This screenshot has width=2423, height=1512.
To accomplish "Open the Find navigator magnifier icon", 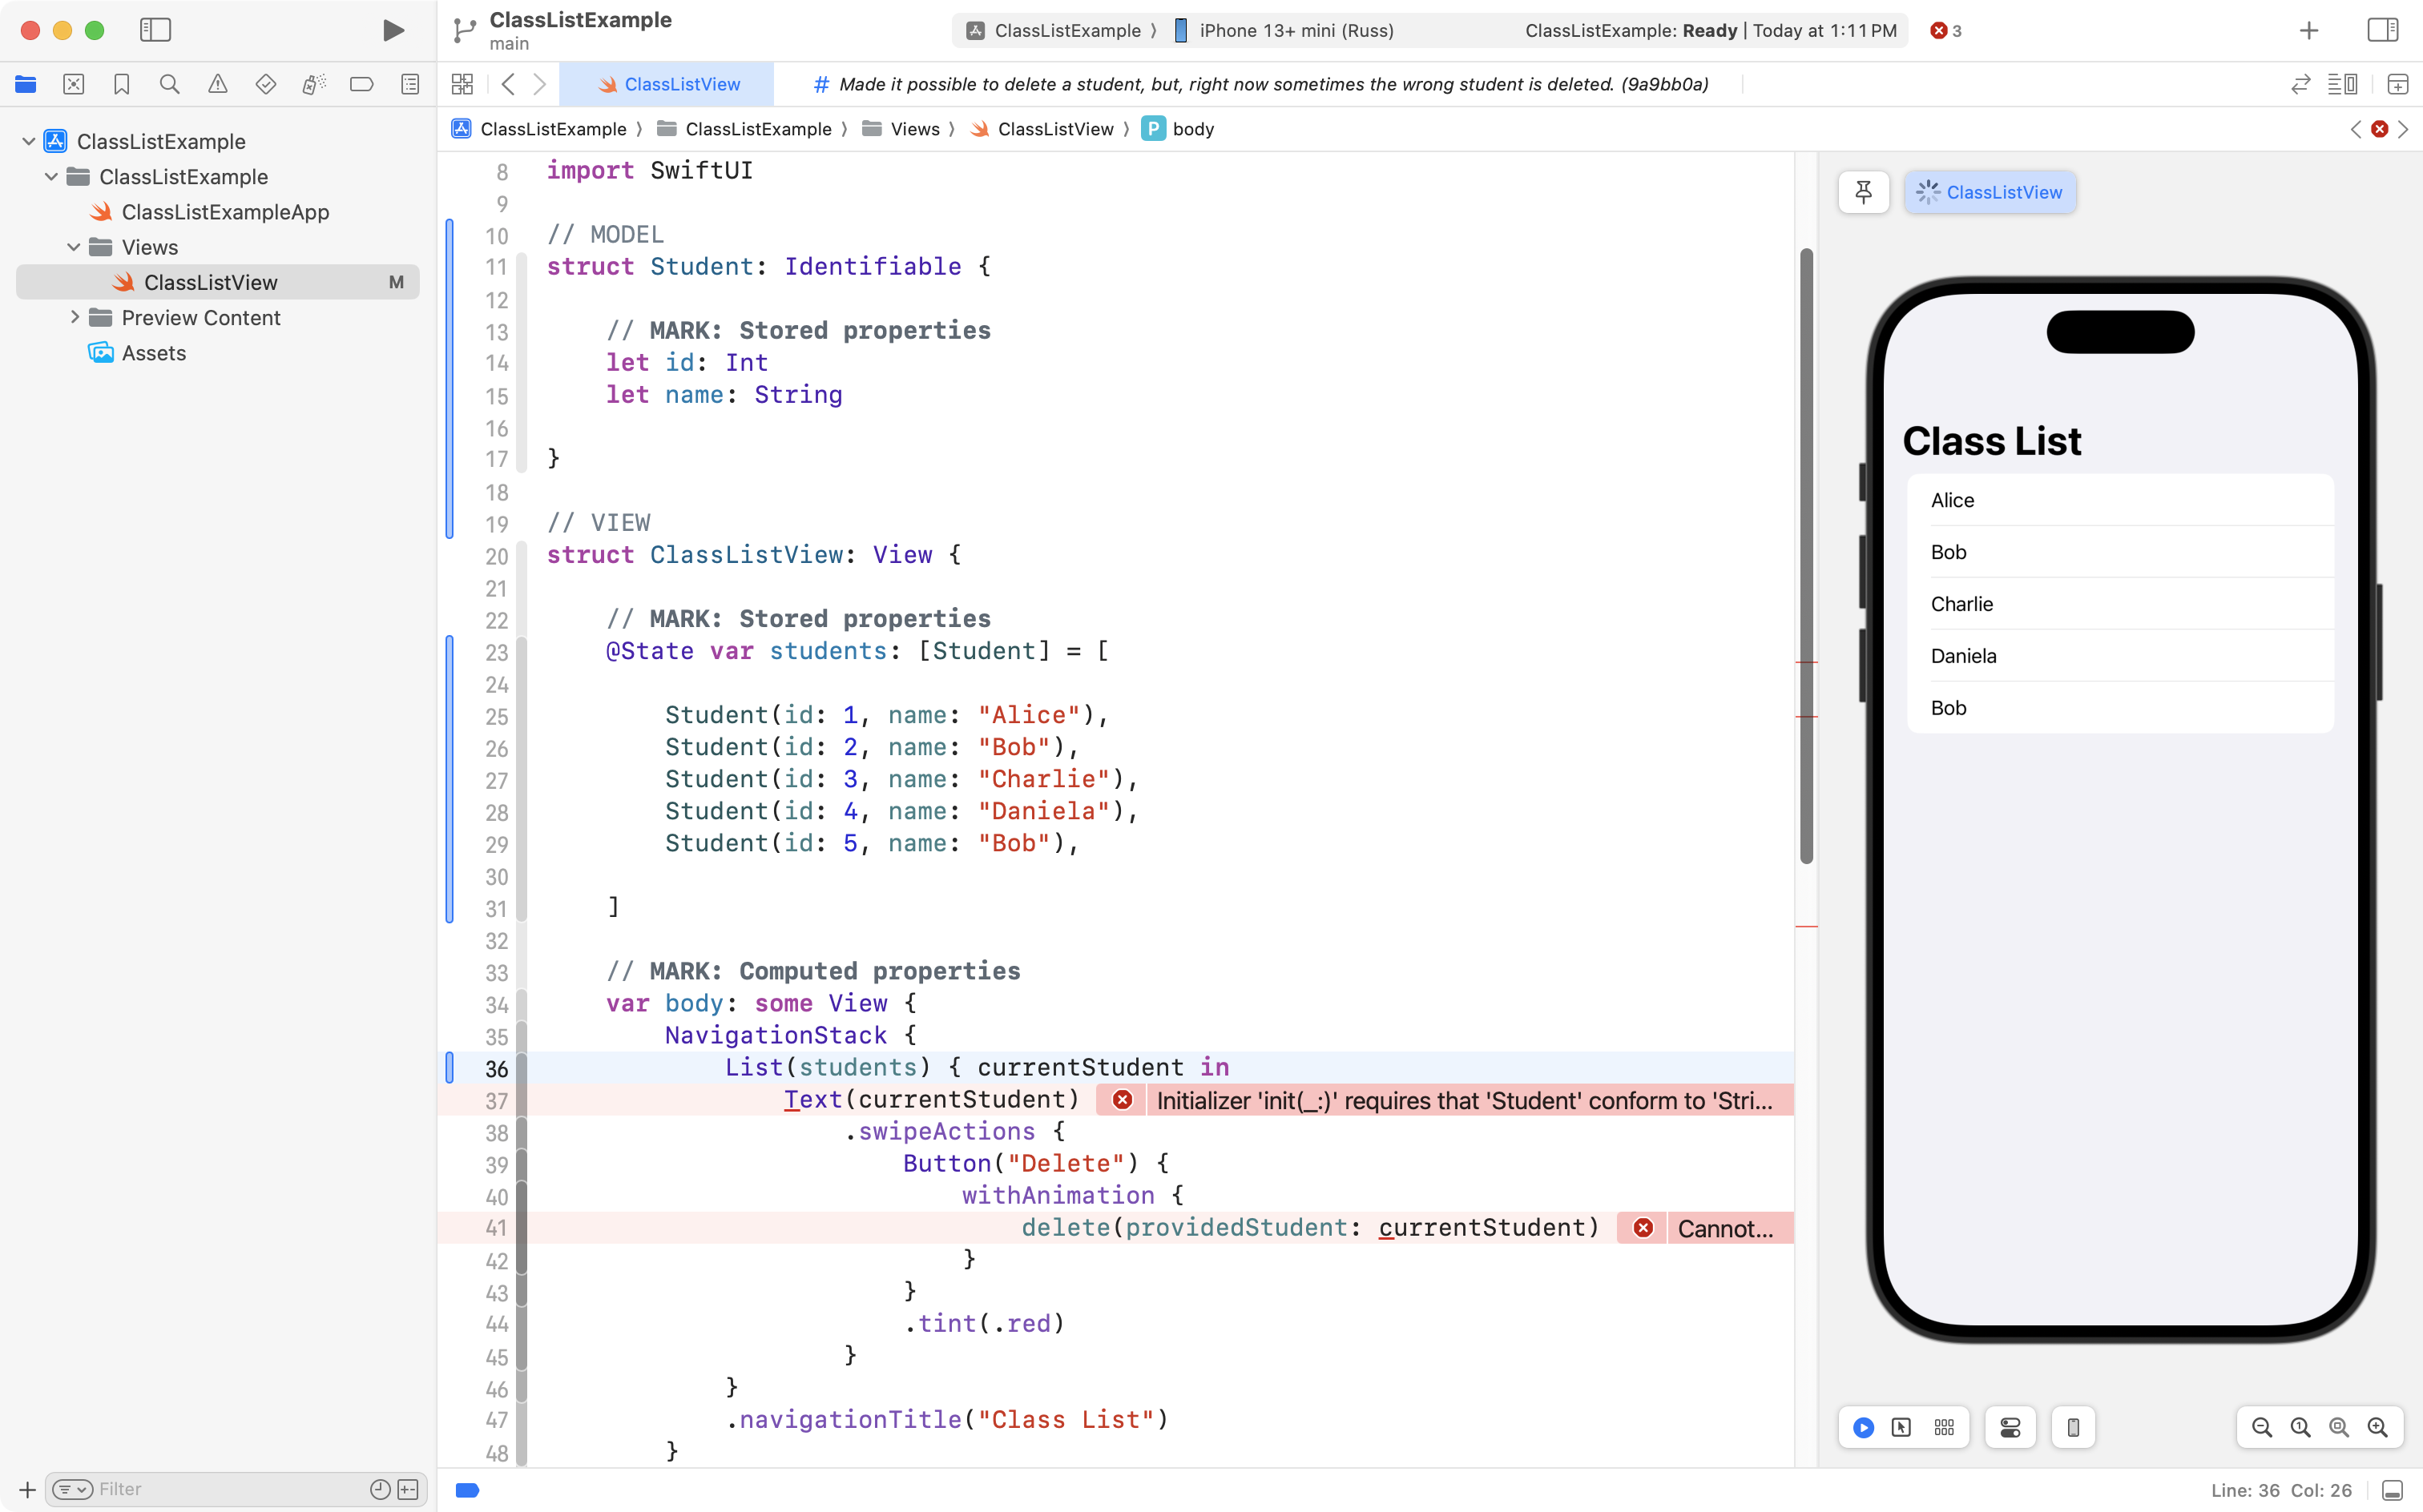I will pos(169,85).
